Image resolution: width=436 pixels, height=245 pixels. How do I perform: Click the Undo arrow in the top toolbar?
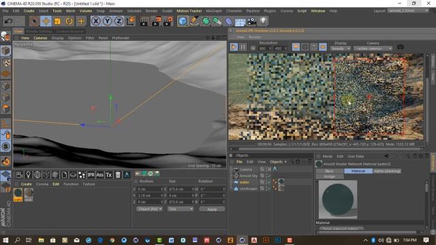(x=9, y=21)
